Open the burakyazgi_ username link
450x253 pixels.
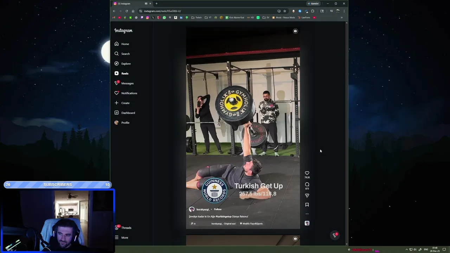[203, 209]
